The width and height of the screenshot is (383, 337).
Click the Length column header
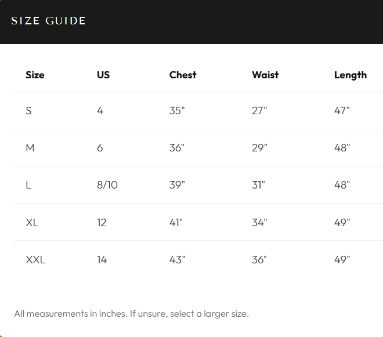(x=351, y=75)
